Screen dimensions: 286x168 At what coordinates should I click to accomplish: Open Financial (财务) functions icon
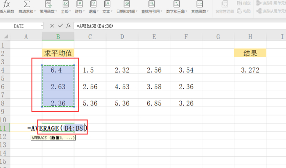(x=79, y=4)
